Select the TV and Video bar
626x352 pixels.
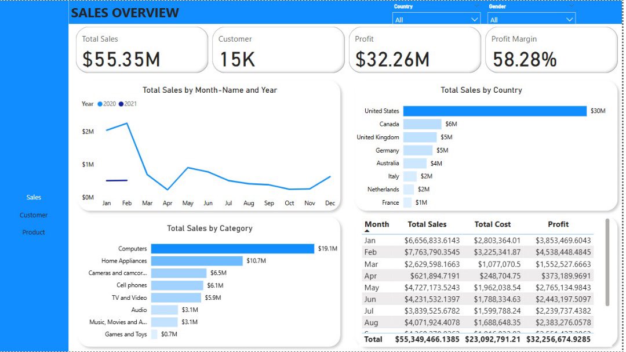tap(176, 297)
